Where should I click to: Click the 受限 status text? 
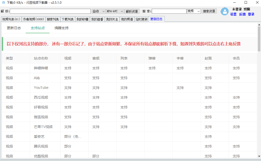[x=247, y=9]
